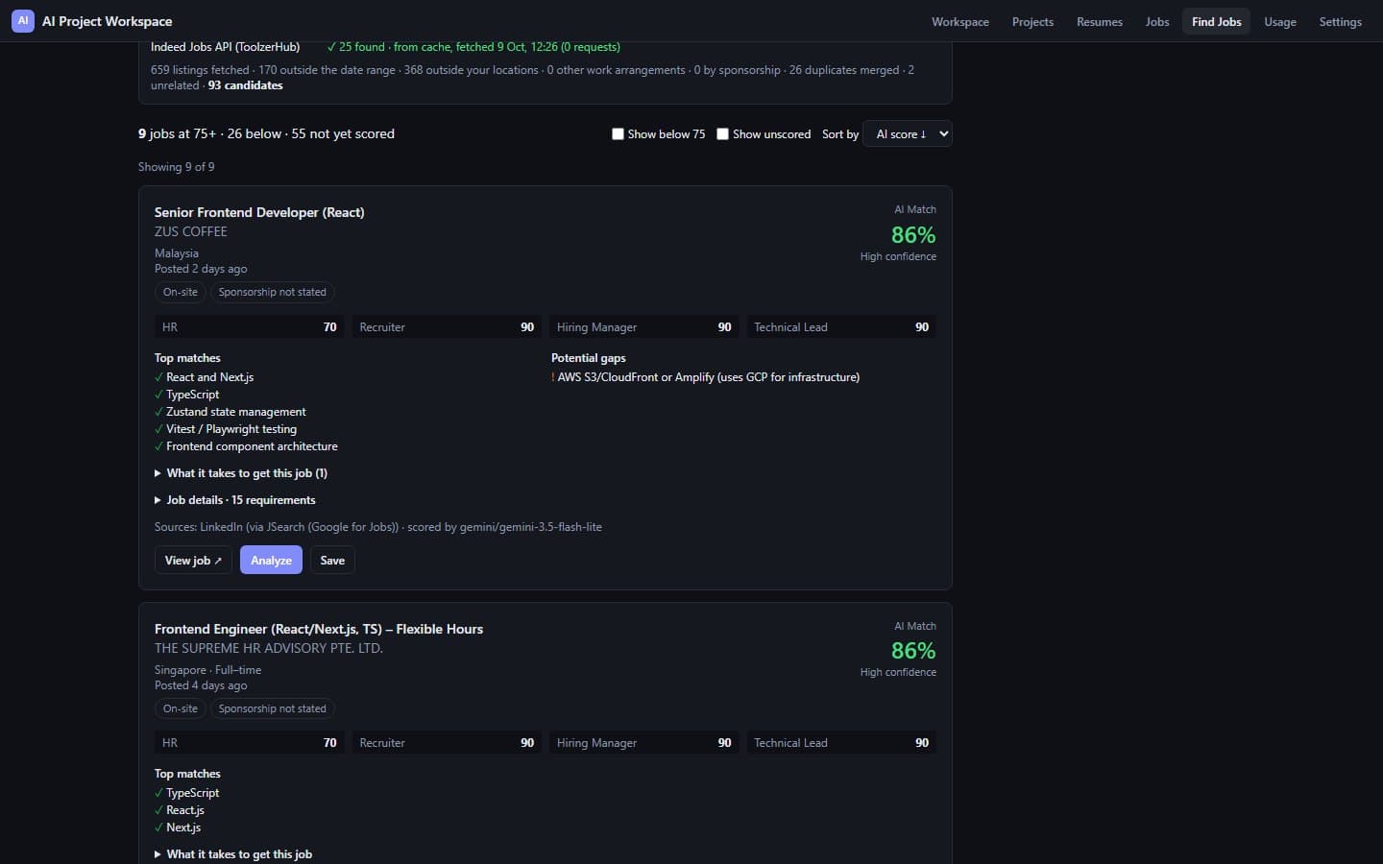Click the HR score 70 bar in ZUS card
The width and height of the screenshot is (1383, 864).
tap(249, 327)
